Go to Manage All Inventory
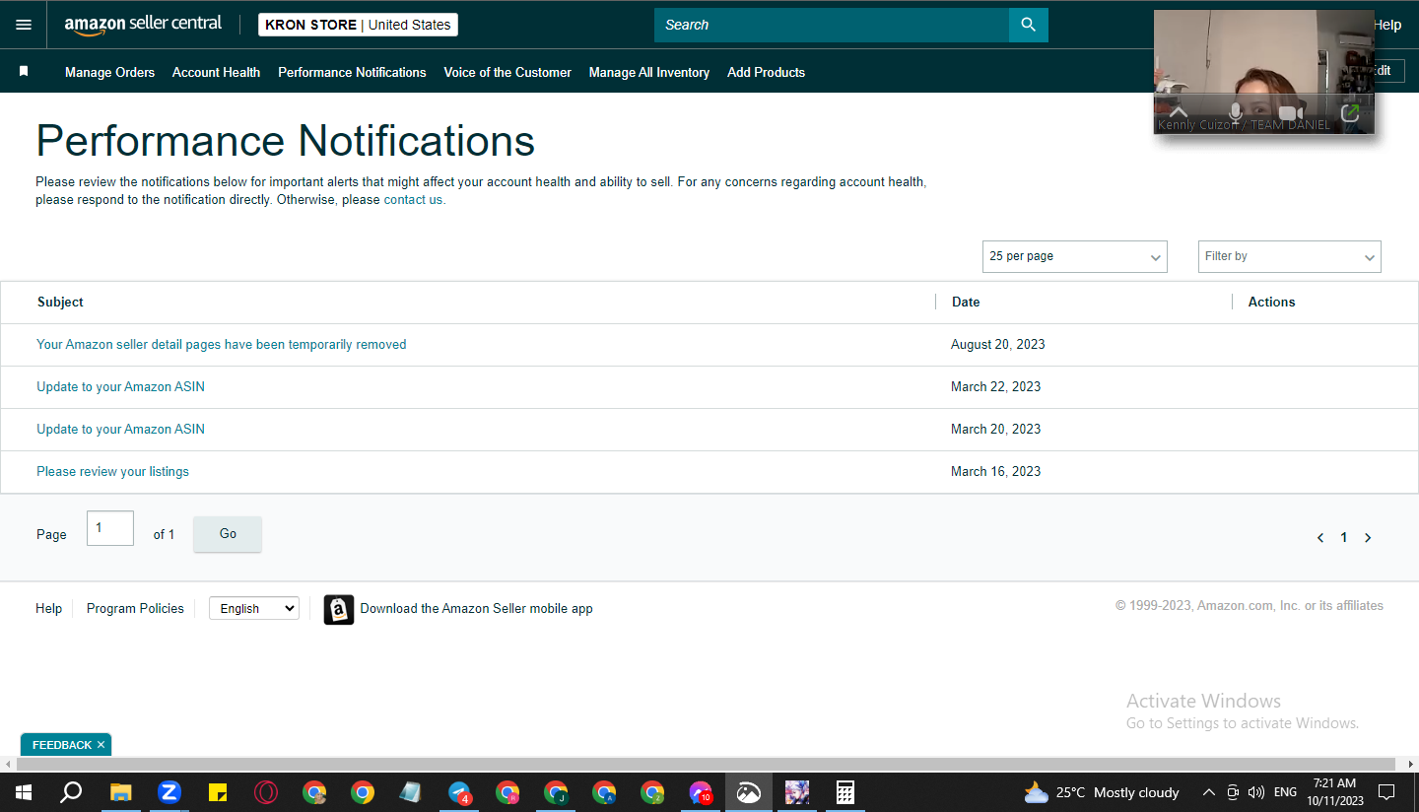Viewport: 1419px width, 812px height. coord(649,72)
